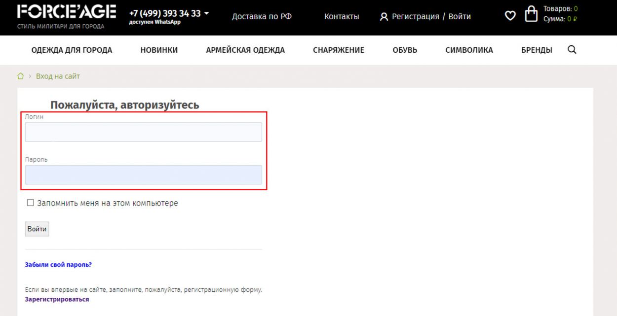This screenshot has width=617, height=316.
Task: Go to the home breadcrumb icon
Action: click(20, 76)
